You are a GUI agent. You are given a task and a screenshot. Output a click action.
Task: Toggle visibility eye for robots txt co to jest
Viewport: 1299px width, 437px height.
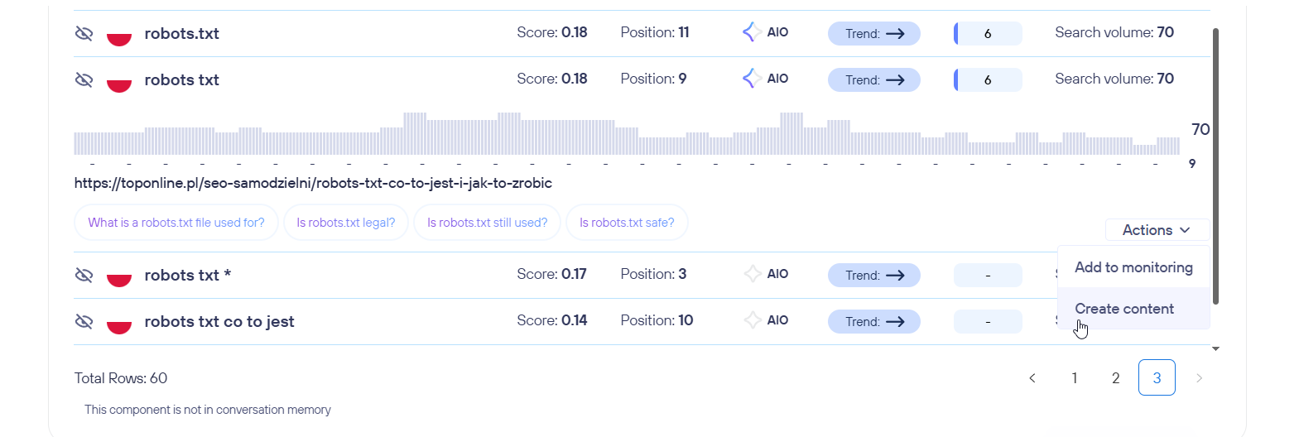click(84, 321)
